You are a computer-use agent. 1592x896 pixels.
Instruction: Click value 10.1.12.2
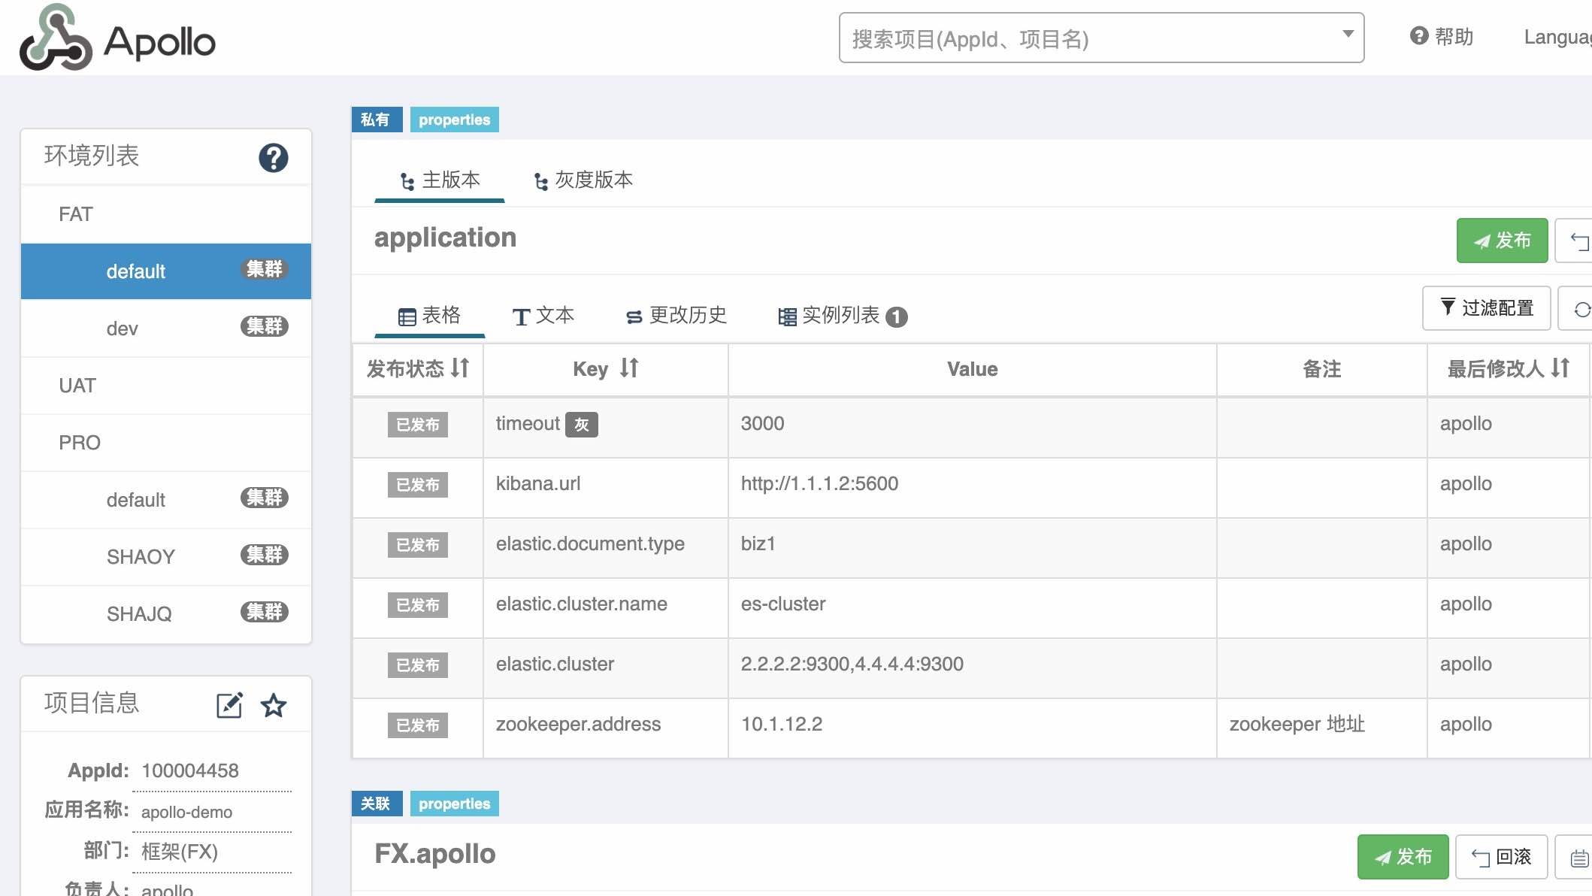tap(781, 724)
